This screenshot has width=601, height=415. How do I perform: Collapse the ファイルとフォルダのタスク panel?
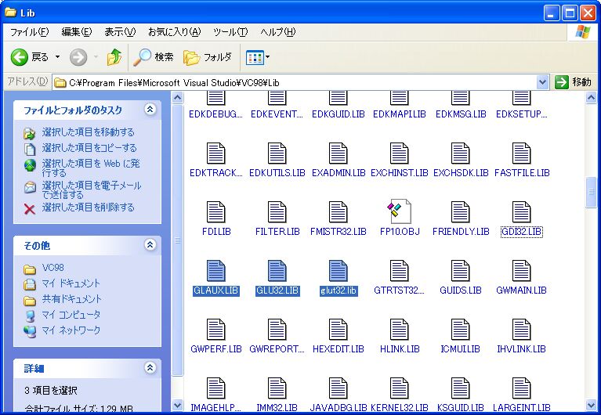point(150,110)
